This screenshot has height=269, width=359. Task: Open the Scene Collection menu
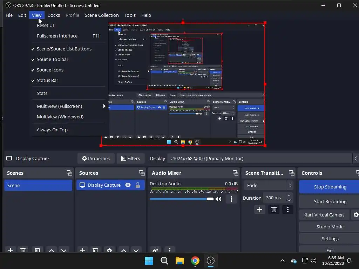102,15
